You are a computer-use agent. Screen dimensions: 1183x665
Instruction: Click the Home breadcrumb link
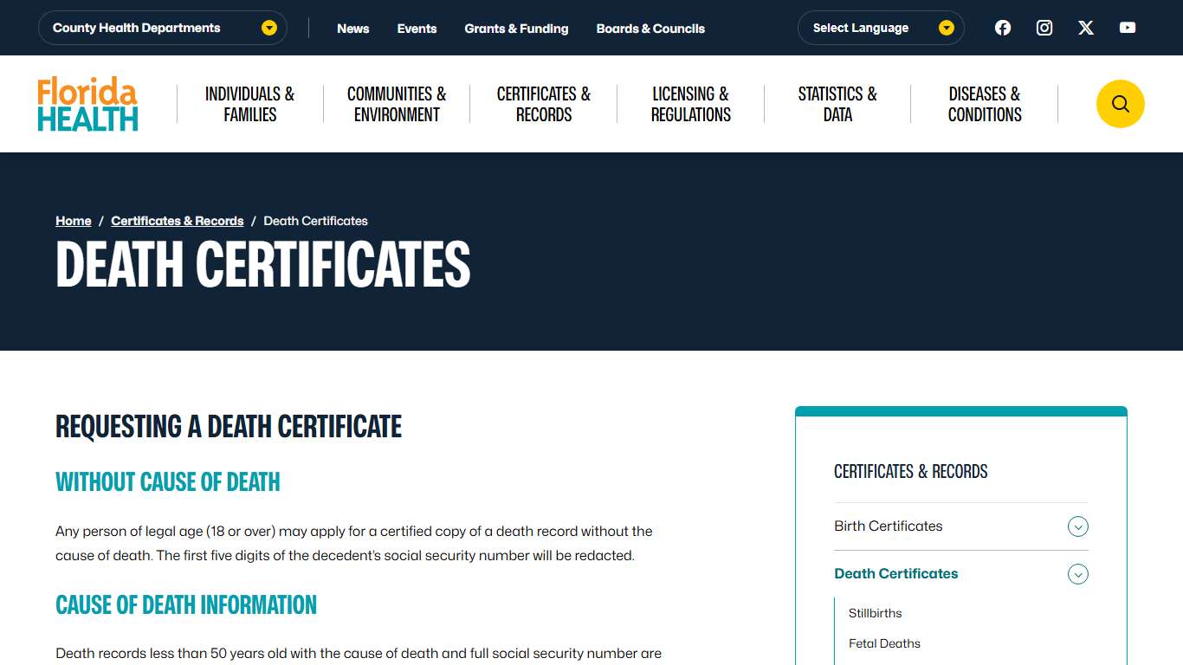[x=73, y=221]
